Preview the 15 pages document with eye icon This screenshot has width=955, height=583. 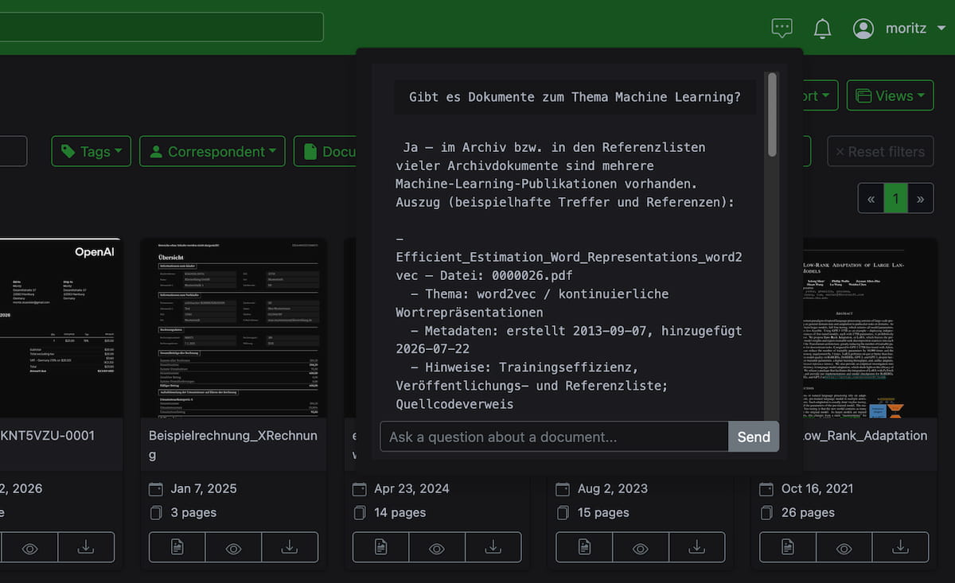pyautogui.click(x=641, y=547)
